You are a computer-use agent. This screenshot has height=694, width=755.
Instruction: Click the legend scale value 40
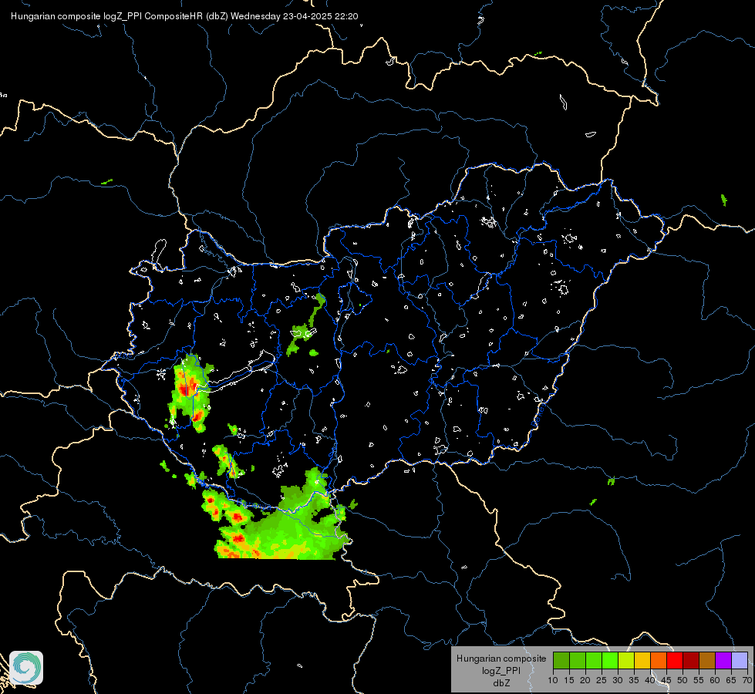tap(650, 681)
